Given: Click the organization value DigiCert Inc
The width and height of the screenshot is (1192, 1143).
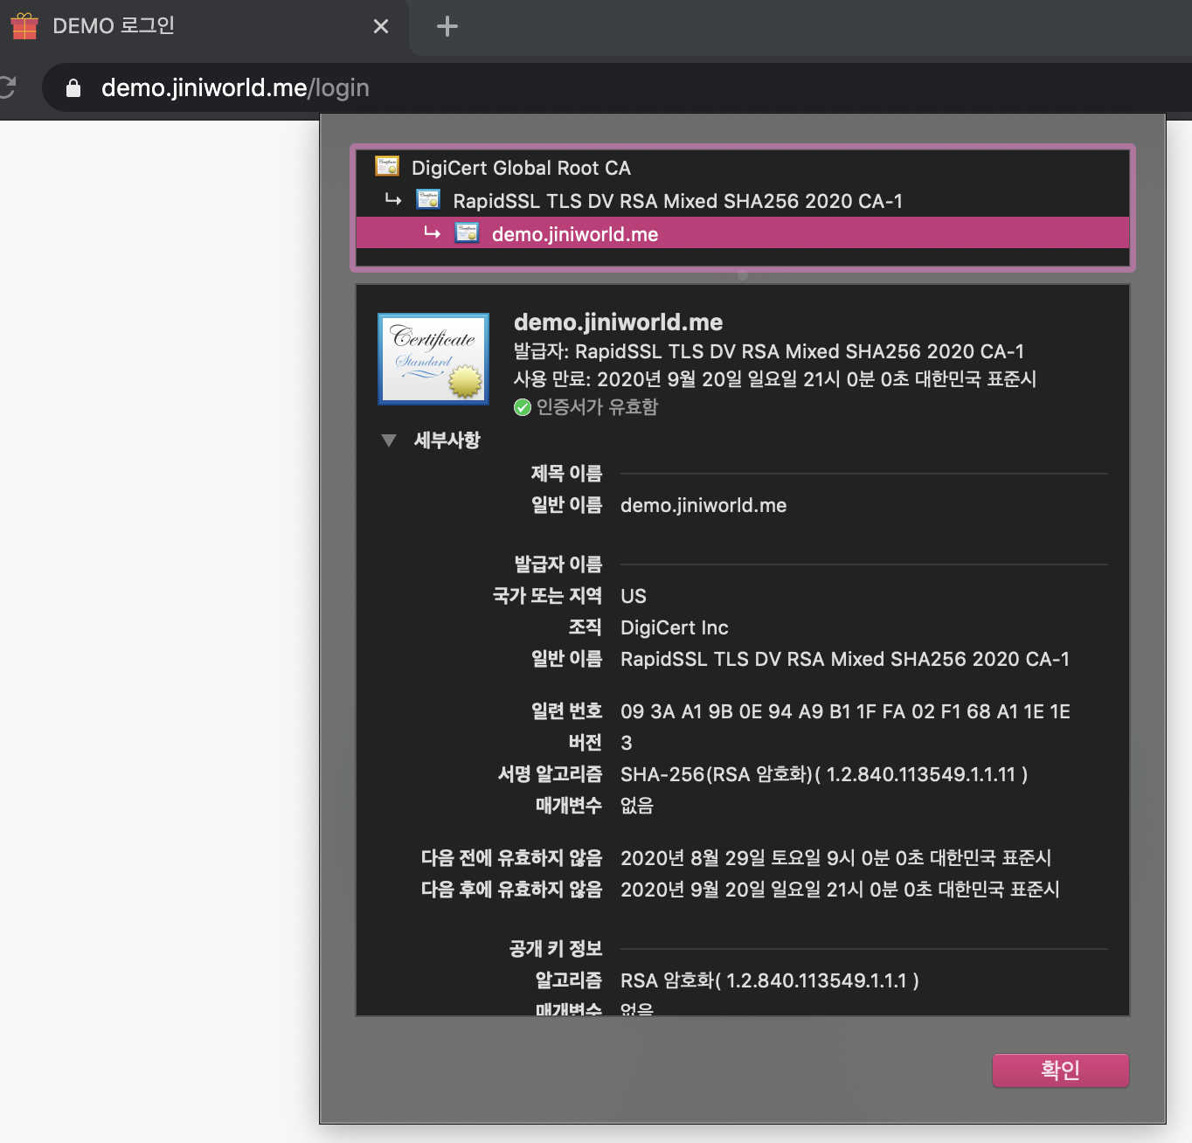Looking at the screenshot, I should tap(674, 627).
